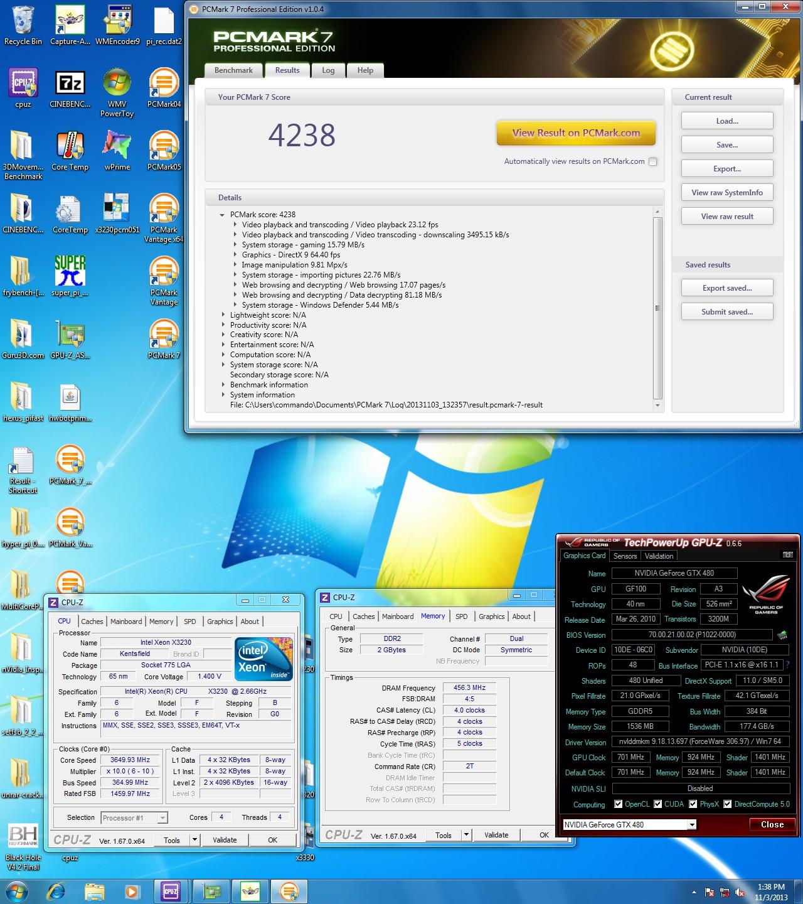
Task: Open SPD tab in CPU-Z Memory window
Action: 462,616
